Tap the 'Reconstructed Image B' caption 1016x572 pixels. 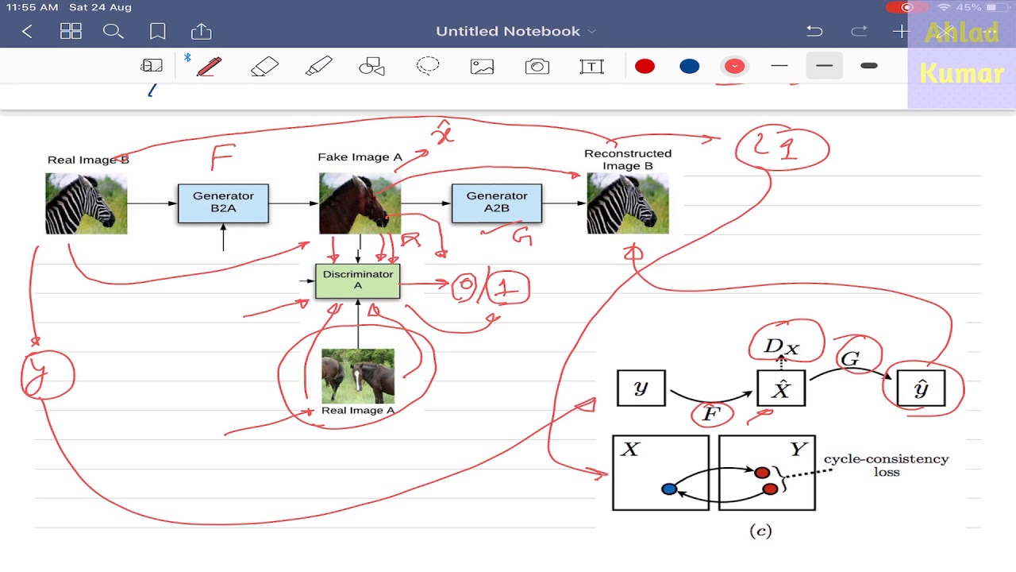tap(628, 160)
